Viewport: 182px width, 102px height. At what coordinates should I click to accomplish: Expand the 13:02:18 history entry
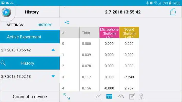(53, 76)
